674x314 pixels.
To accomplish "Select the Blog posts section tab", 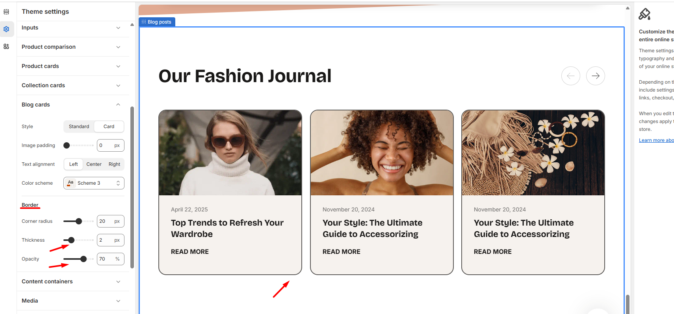I will pyautogui.click(x=157, y=22).
